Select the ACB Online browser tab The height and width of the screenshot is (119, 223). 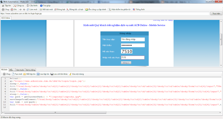(x=6, y=18)
